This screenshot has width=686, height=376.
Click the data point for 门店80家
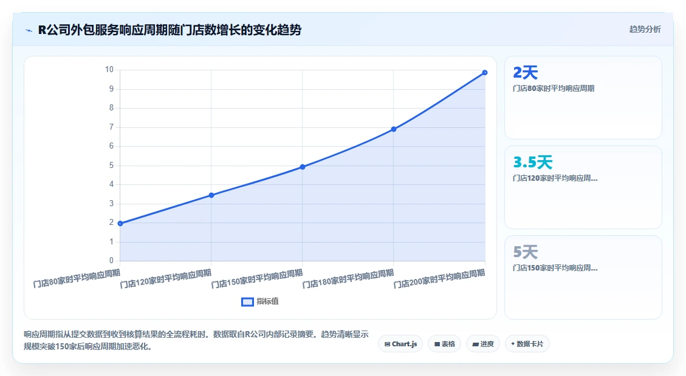tap(120, 224)
